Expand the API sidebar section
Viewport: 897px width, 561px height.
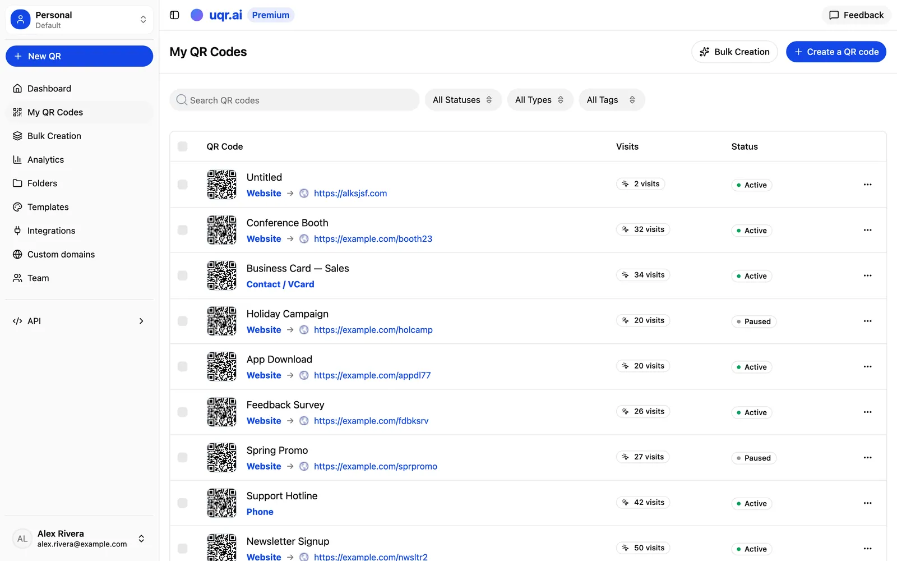(x=79, y=321)
